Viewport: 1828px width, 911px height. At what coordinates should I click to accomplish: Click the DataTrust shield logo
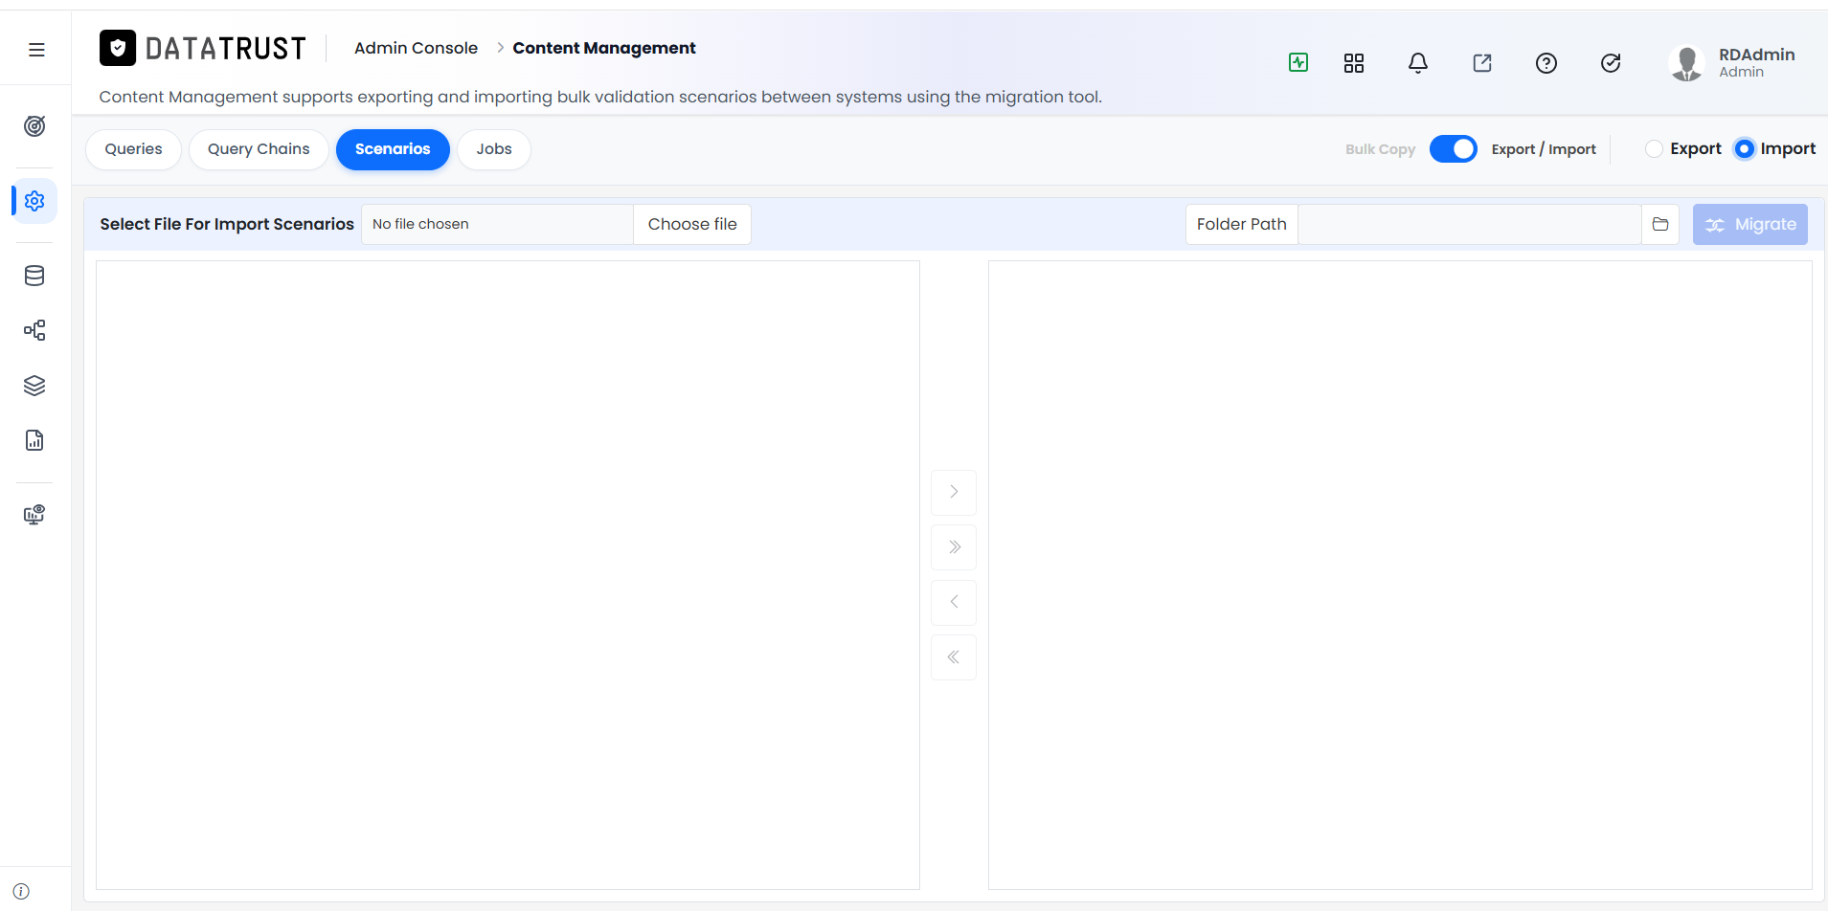(118, 48)
